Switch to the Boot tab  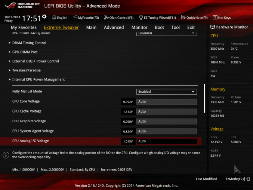click(x=160, y=27)
